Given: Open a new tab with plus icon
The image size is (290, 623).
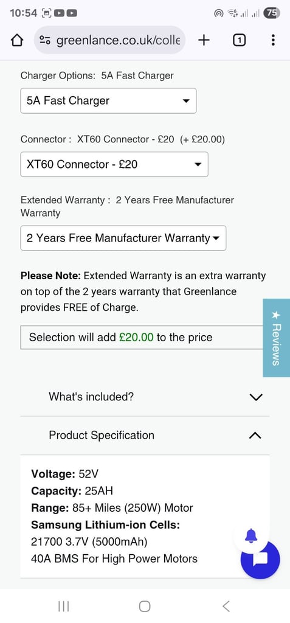Looking at the screenshot, I should (204, 40).
